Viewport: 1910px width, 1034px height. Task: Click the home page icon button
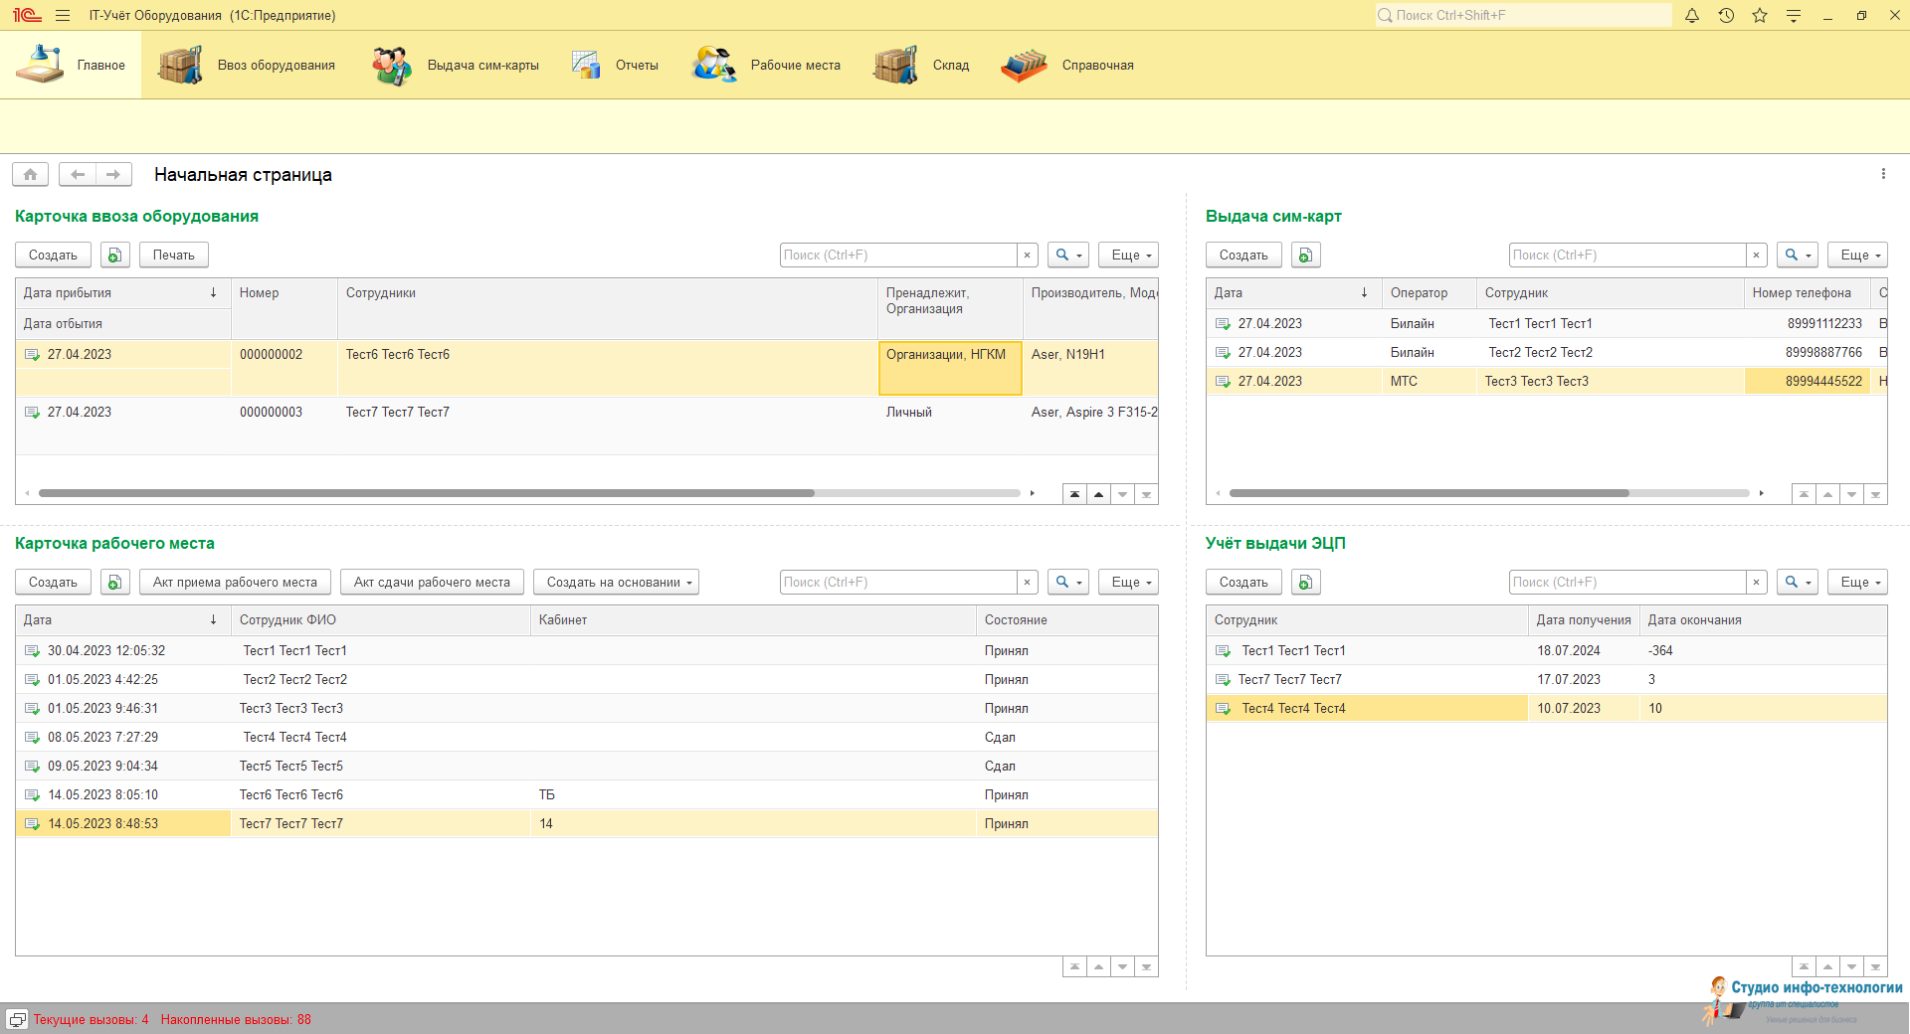pos(31,175)
